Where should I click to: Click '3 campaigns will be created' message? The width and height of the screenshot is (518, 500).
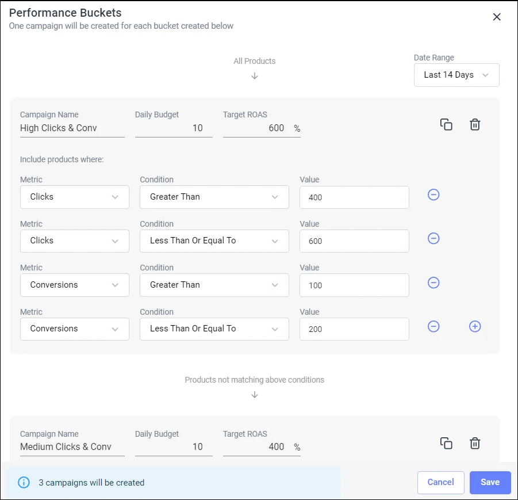91,483
